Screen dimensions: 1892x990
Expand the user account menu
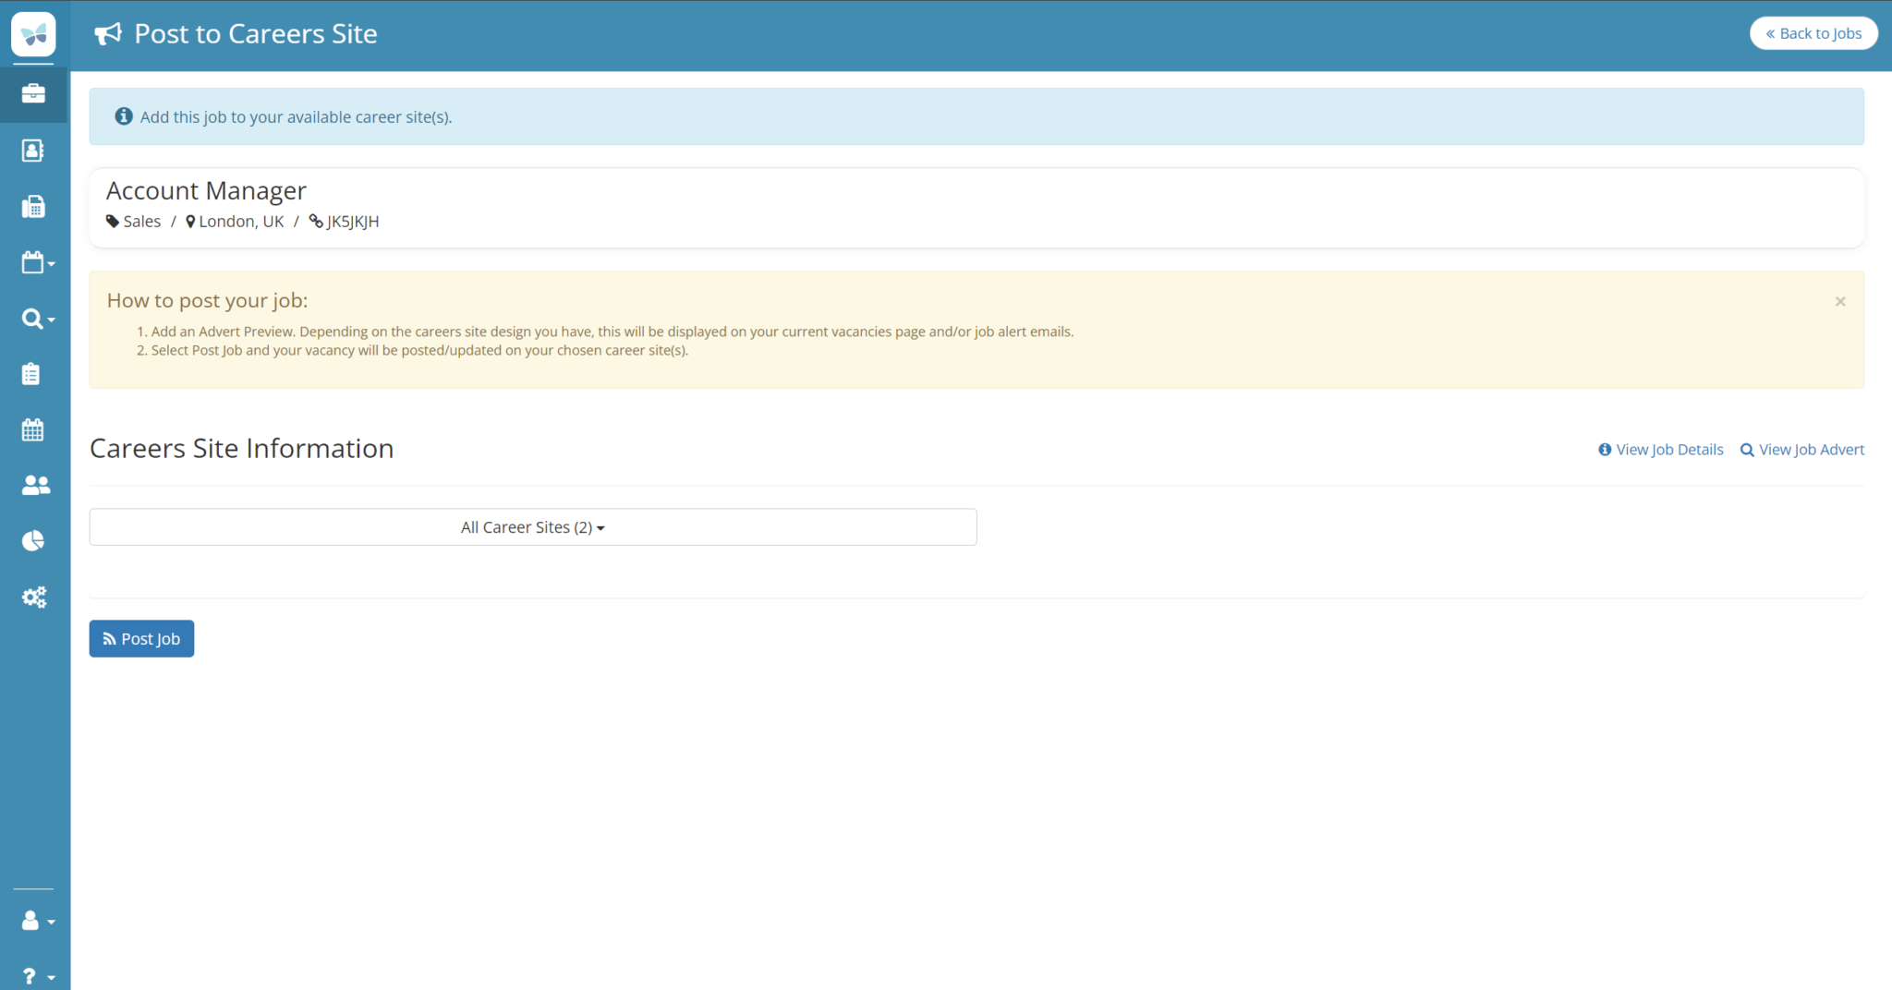coord(37,921)
